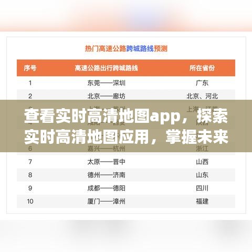252x252 pixels.
Task: Click the table title 热门高速公路跨城路线预测
Action: (126, 49)
